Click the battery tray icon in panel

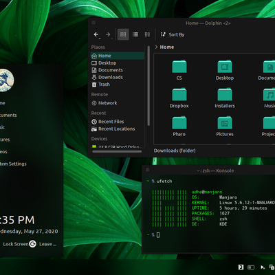[251, 267]
